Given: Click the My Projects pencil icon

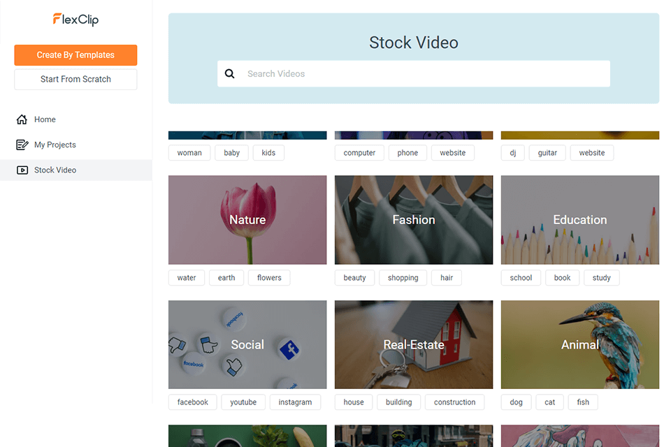Looking at the screenshot, I should click(x=22, y=145).
